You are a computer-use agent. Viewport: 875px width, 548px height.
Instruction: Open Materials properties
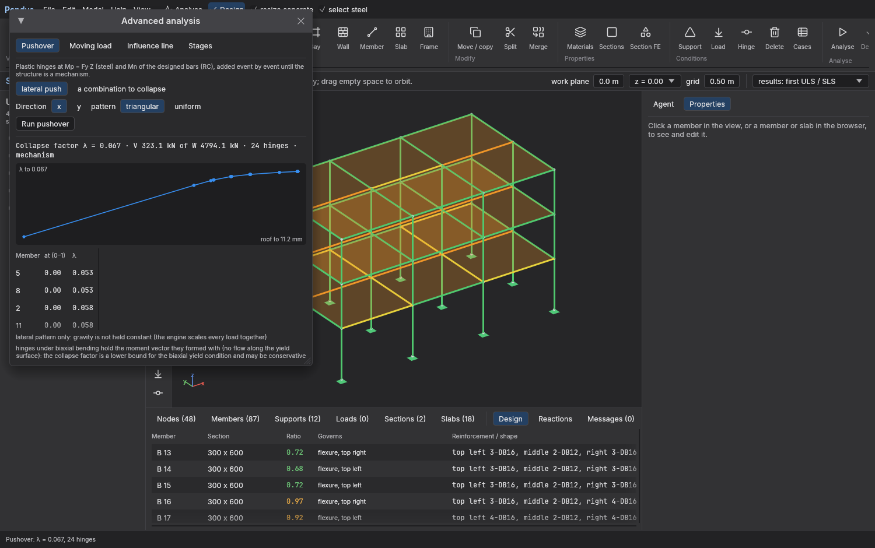click(580, 38)
